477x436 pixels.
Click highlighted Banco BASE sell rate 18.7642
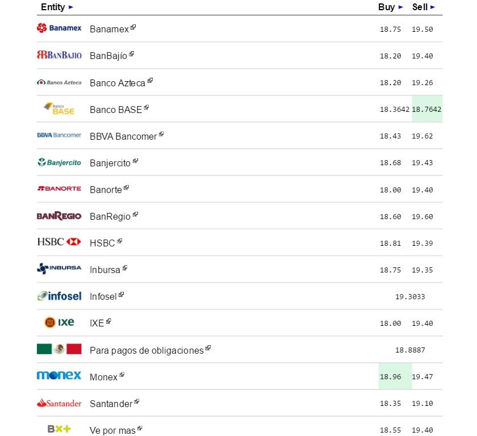(x=427, y=109)
